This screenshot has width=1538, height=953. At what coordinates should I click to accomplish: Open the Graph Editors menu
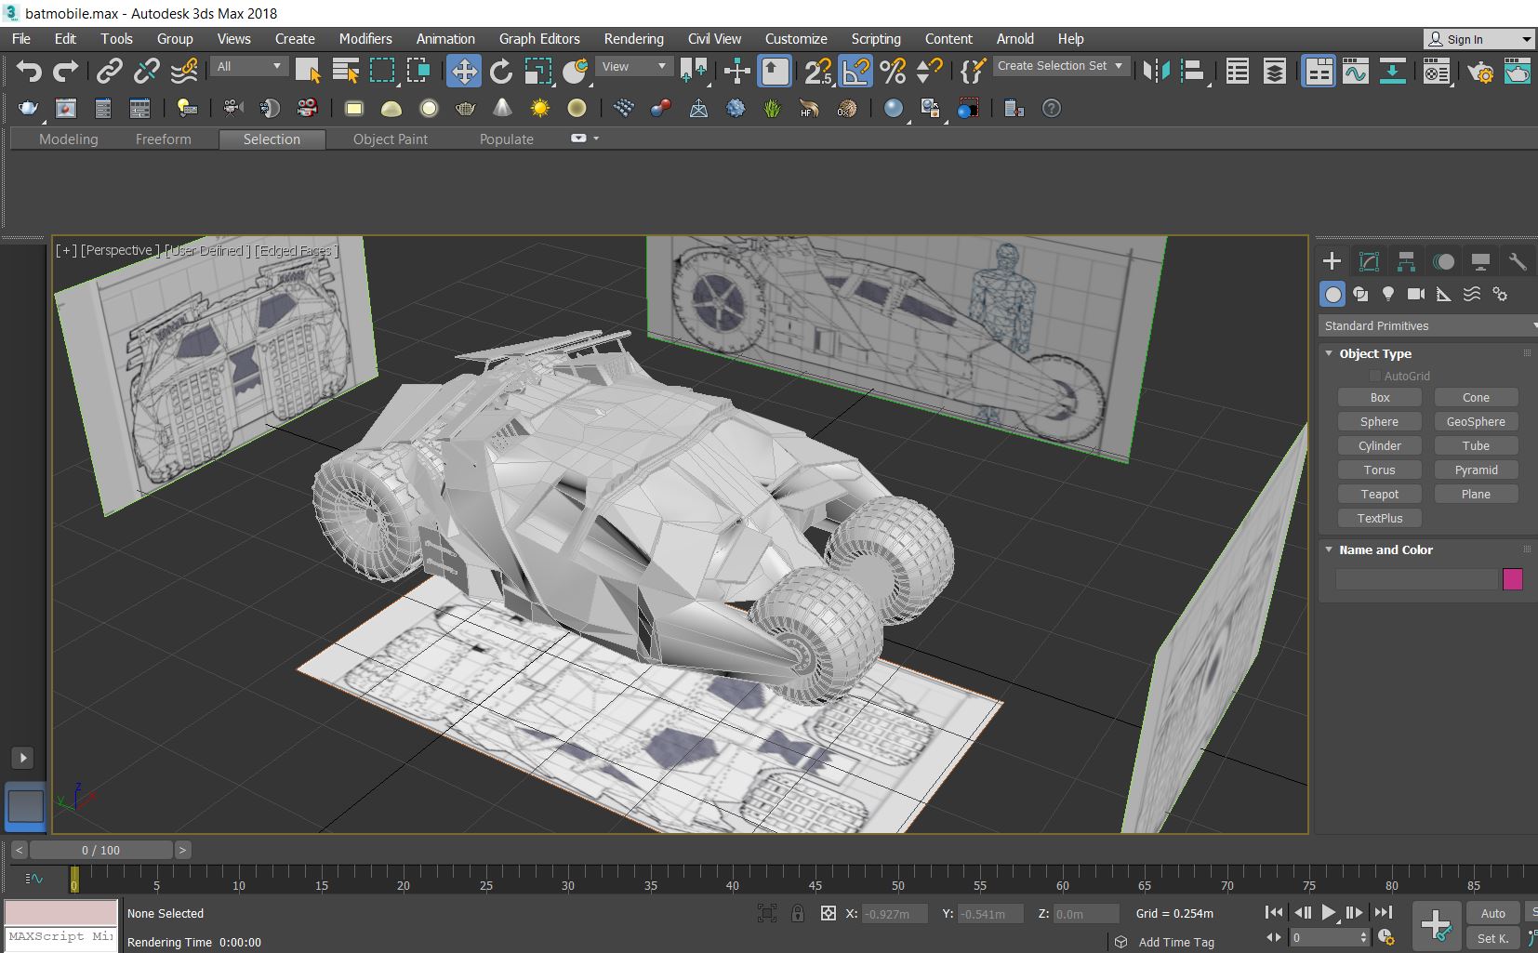point(539,39)
